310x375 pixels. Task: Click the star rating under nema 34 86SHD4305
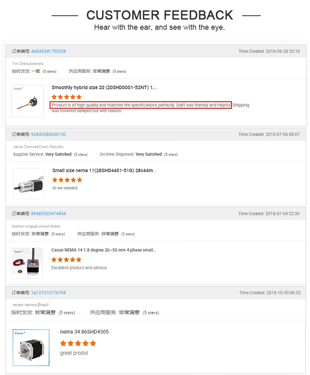tap(78, 344)
